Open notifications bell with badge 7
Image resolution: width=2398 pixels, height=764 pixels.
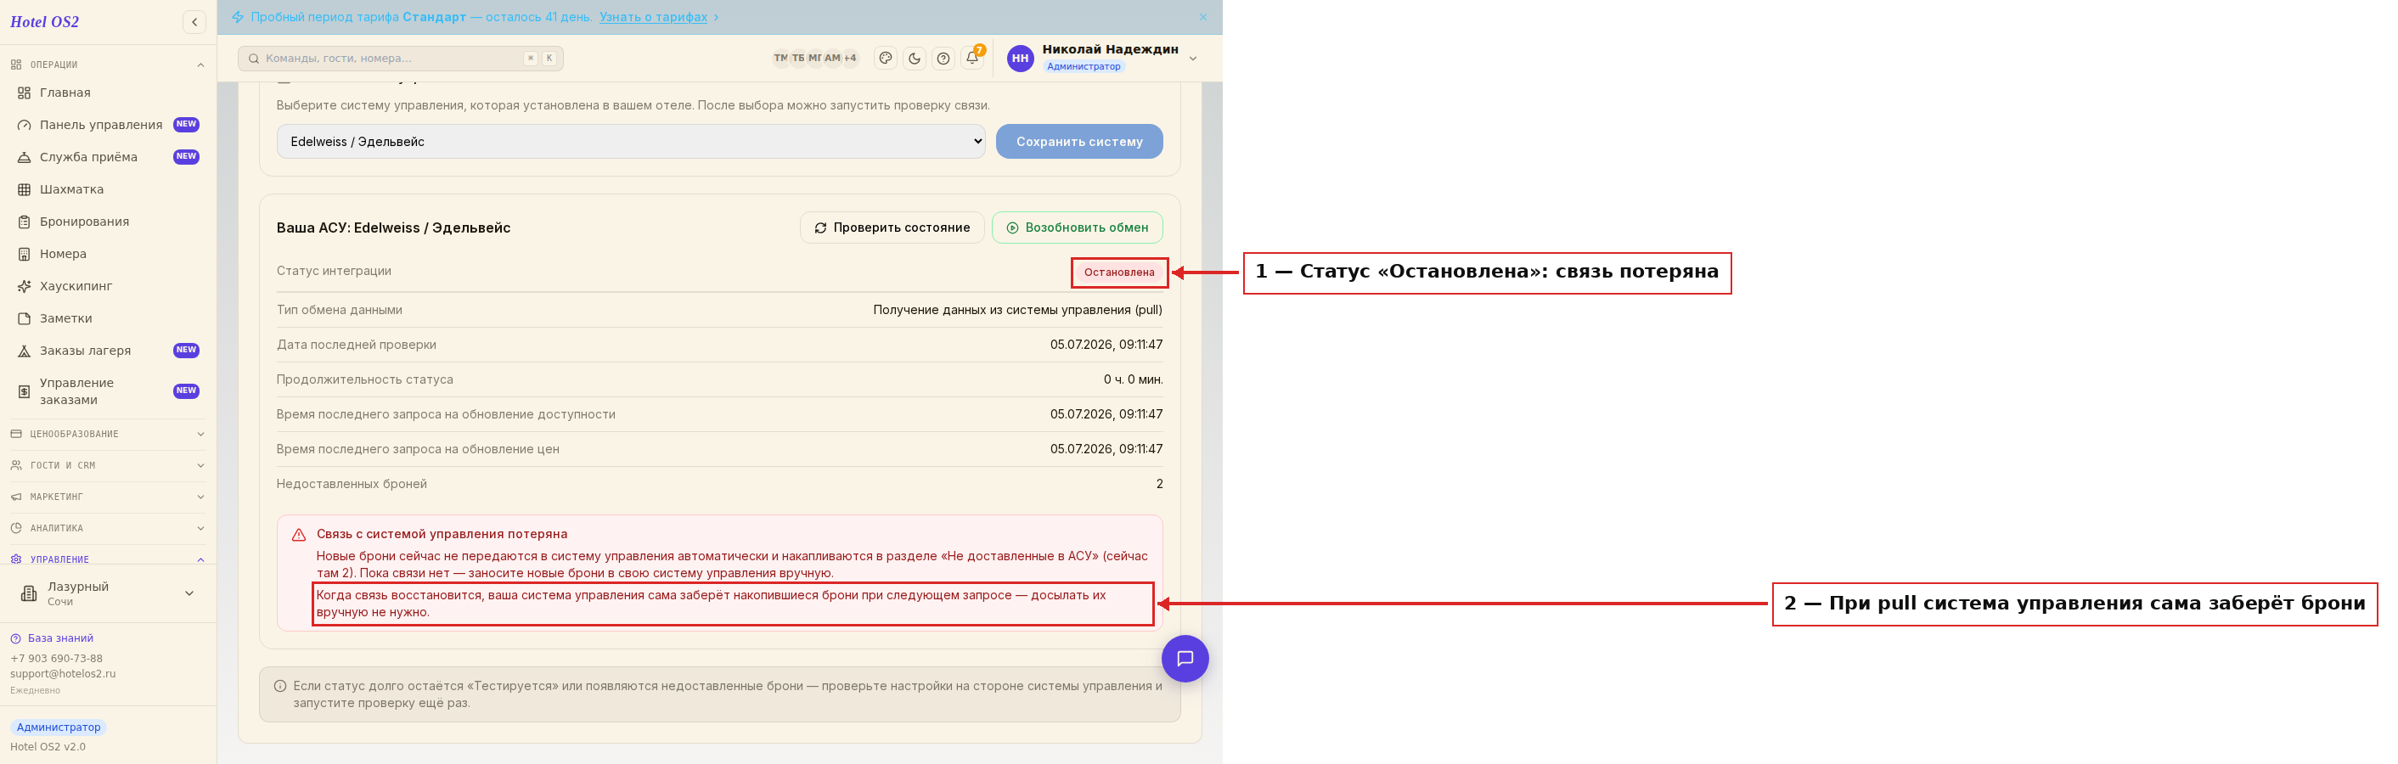click(972, 58)
